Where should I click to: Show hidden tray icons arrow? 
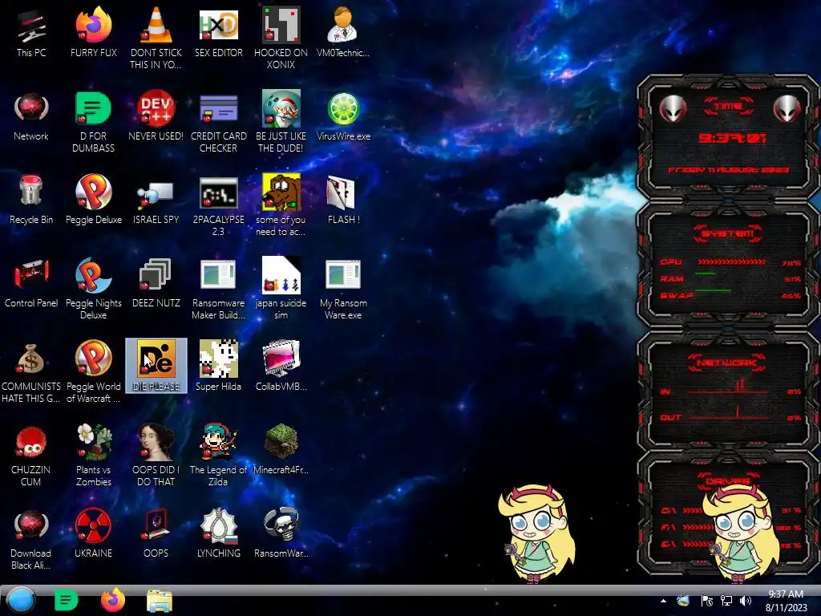(x=663, y=601)
